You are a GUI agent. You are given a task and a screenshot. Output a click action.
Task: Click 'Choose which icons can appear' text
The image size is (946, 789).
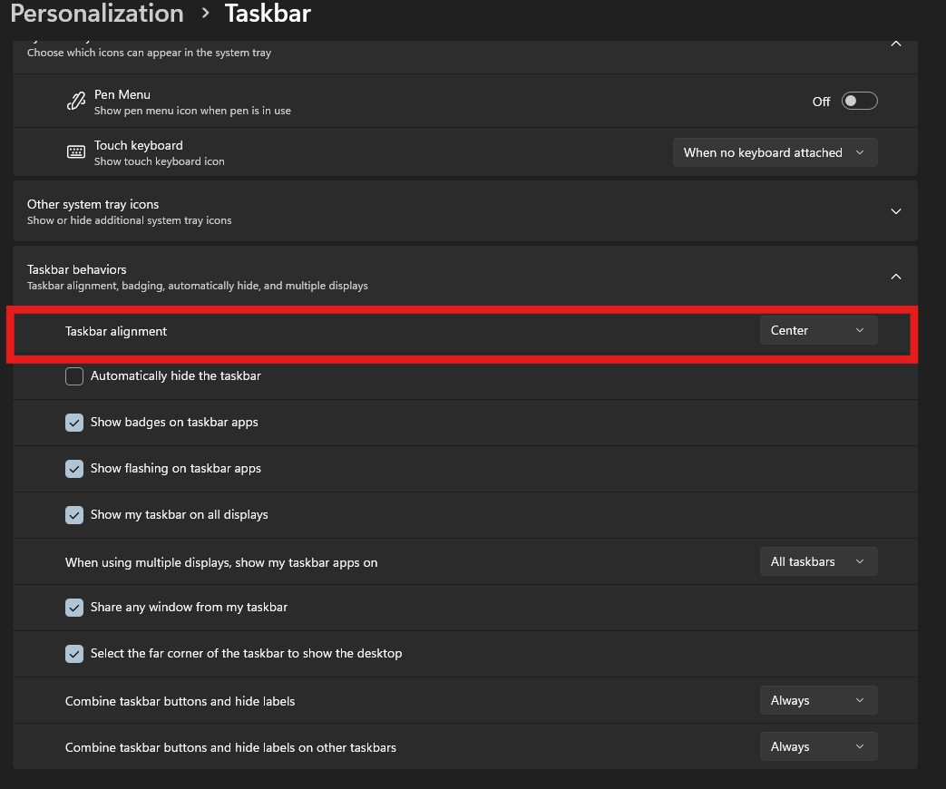coord(149,53)
